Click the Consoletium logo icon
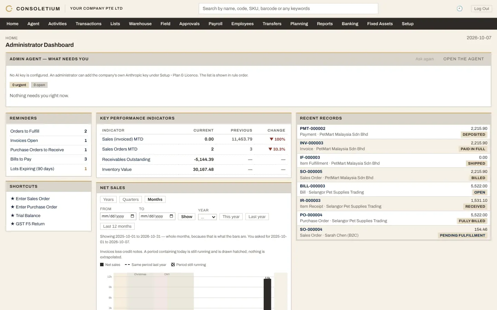 point(9,9)
